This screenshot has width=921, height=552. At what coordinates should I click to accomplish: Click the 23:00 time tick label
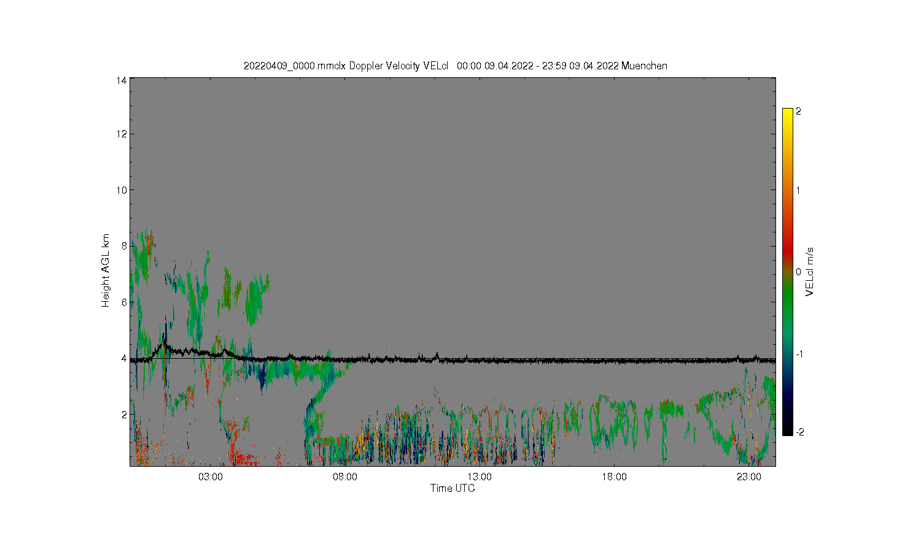[748, 477]
